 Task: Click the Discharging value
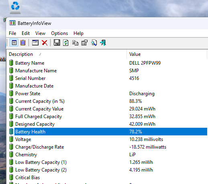[x=142, y=94]
